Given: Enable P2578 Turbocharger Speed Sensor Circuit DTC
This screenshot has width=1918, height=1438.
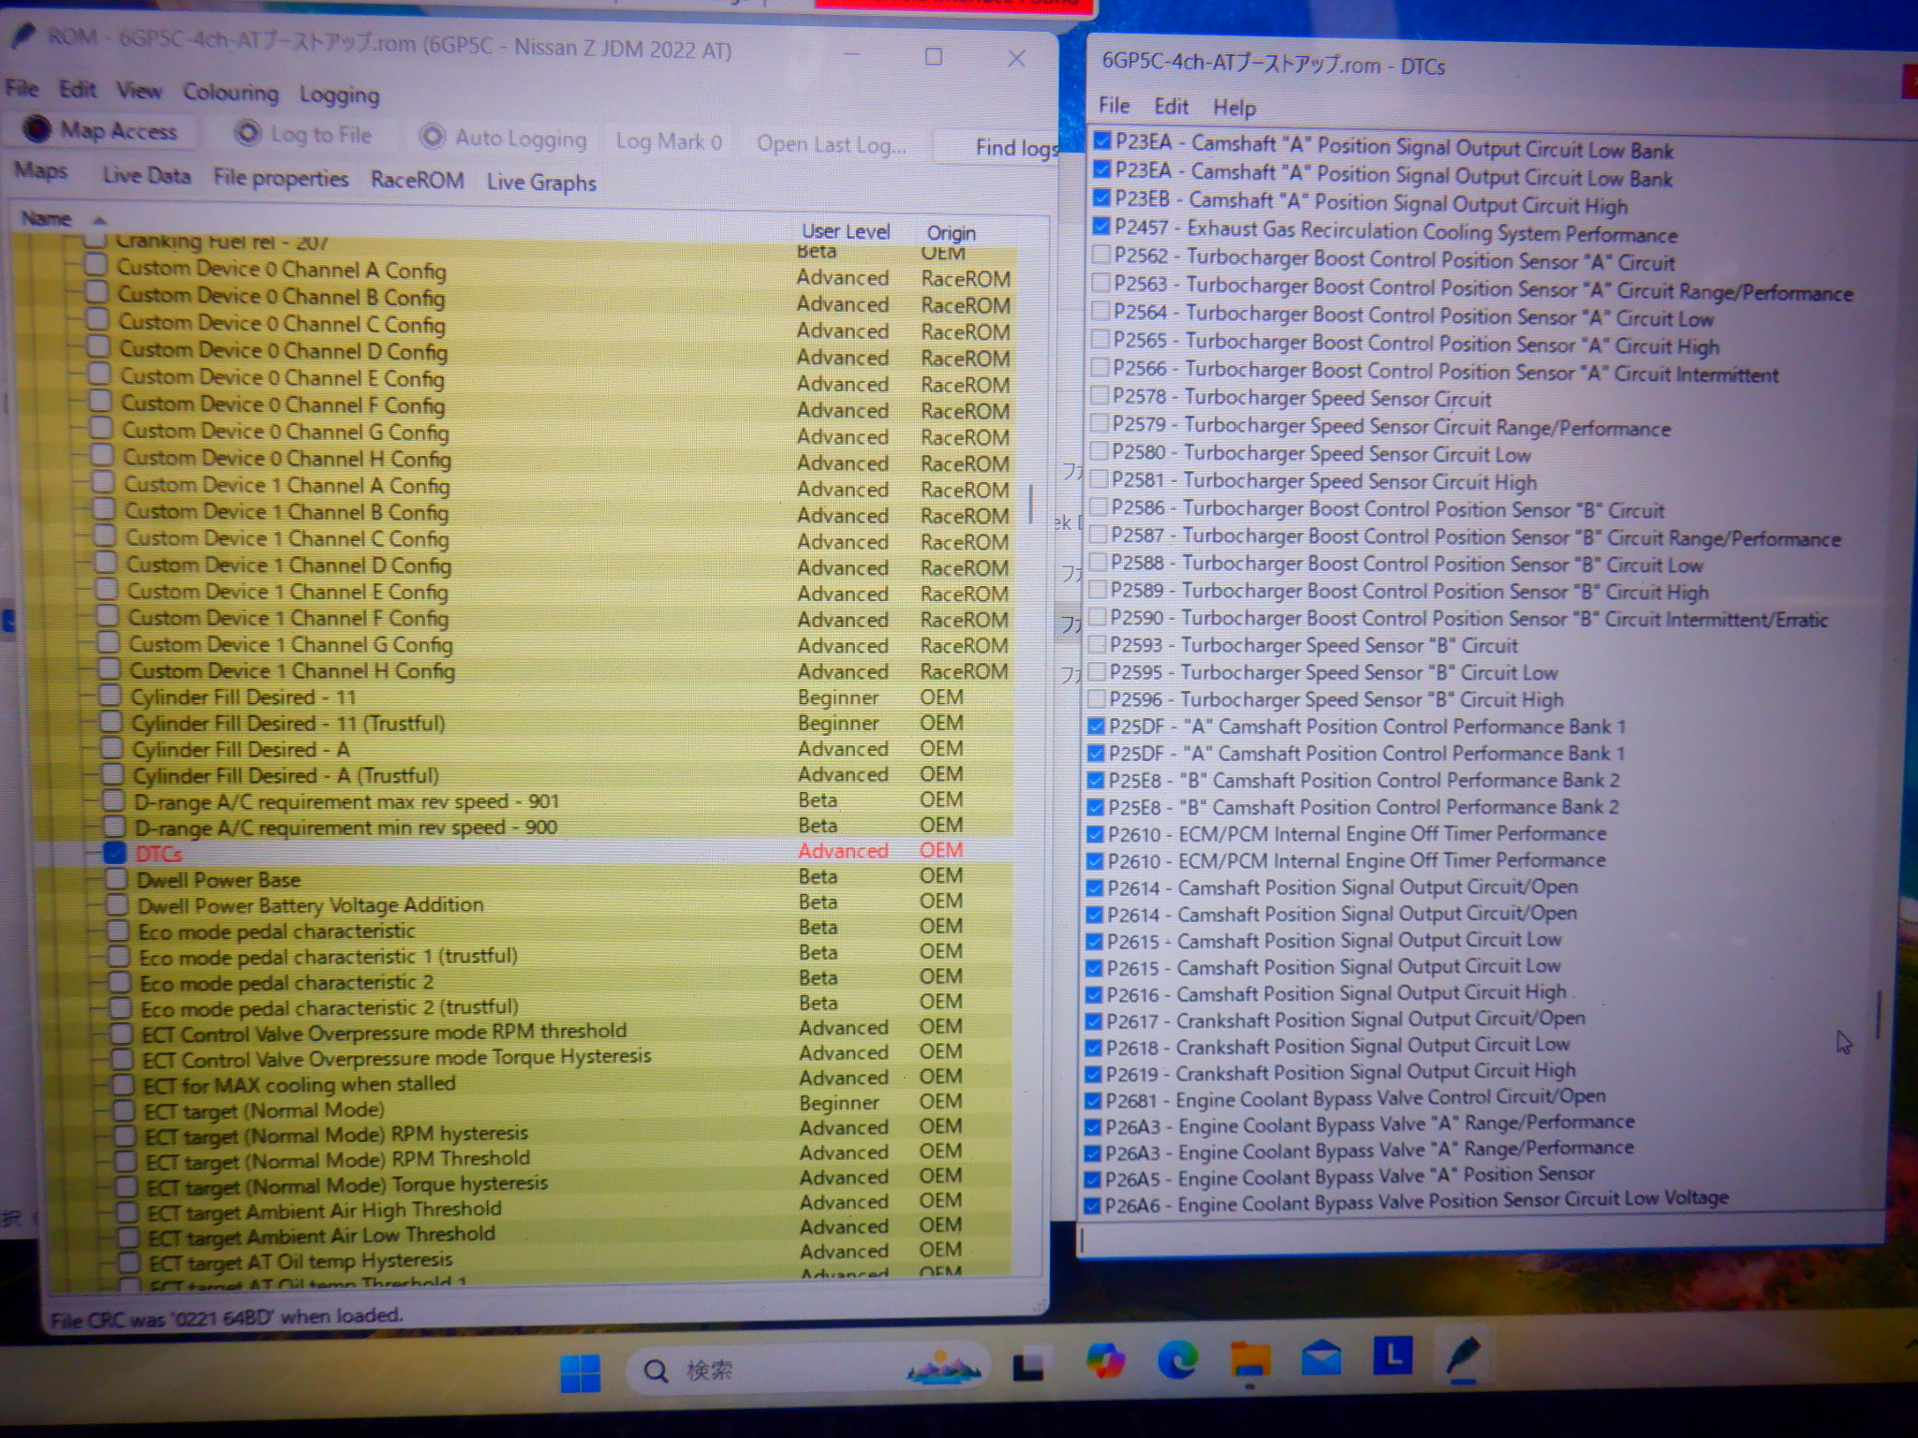Looking at the screenshot, I should 1099,395.
